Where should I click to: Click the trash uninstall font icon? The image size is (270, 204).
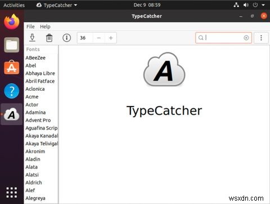[49, 38]
